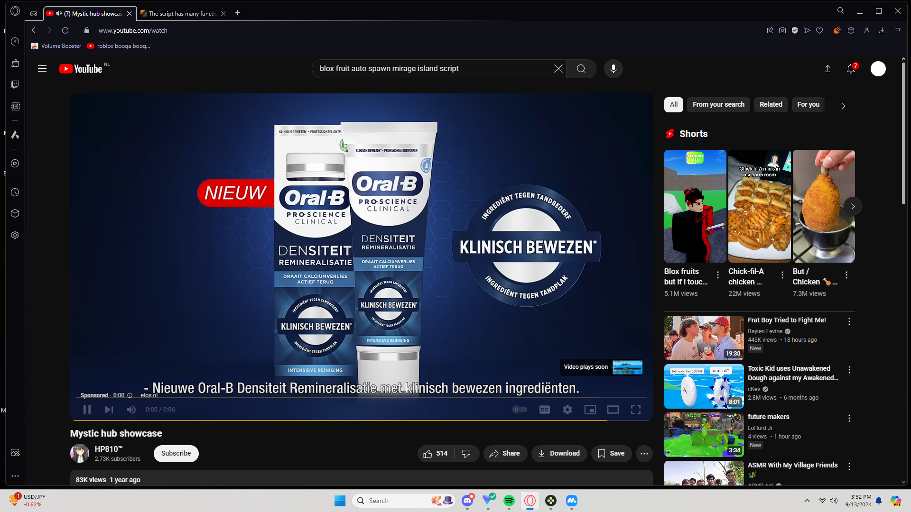Seek on the video progress bar

(362, 397)
